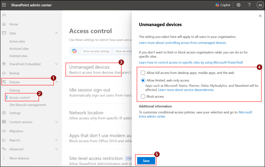Click the Advanced gears icon
The image size is (265, 167).
(x=4, y=149)
